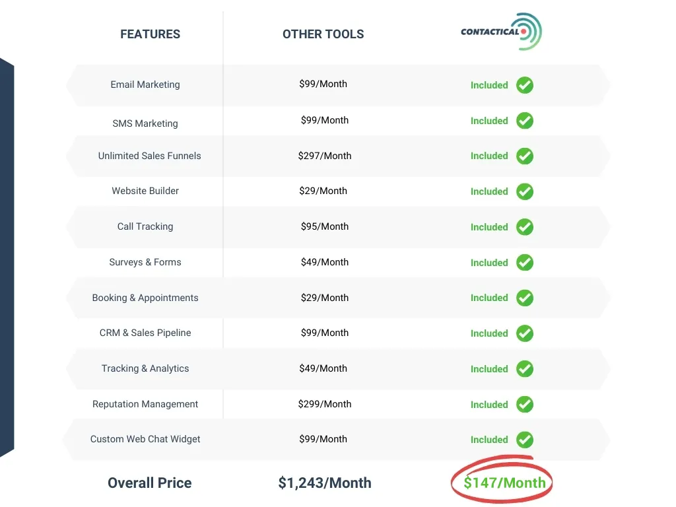Select the CRM & Sales Pipeline label
The height and width of the screenshot is (507, 676).
pos(145,333)
